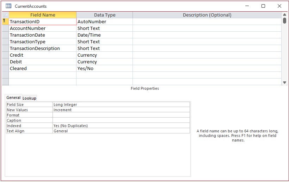Click the CurrentAccounts table icon in title bar
289x182 pixels.
click(x=8, y=6)
